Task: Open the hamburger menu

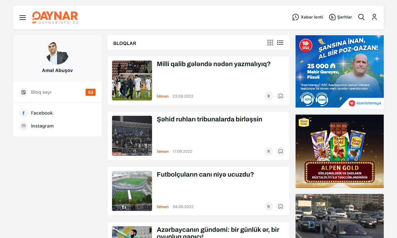Action: coord(23,18)
